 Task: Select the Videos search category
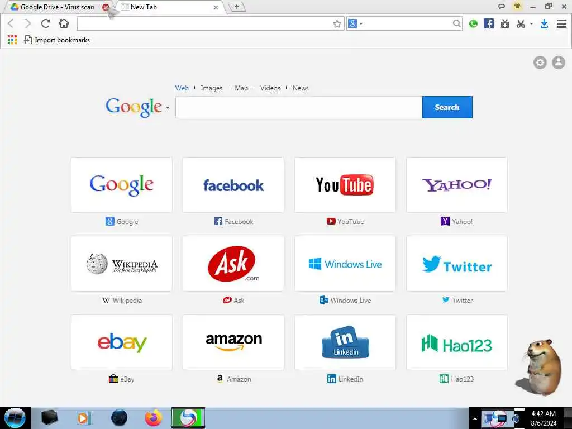[x=270, y=88]
